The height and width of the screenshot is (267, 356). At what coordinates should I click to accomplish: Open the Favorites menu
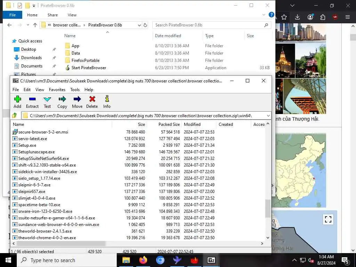57,90
